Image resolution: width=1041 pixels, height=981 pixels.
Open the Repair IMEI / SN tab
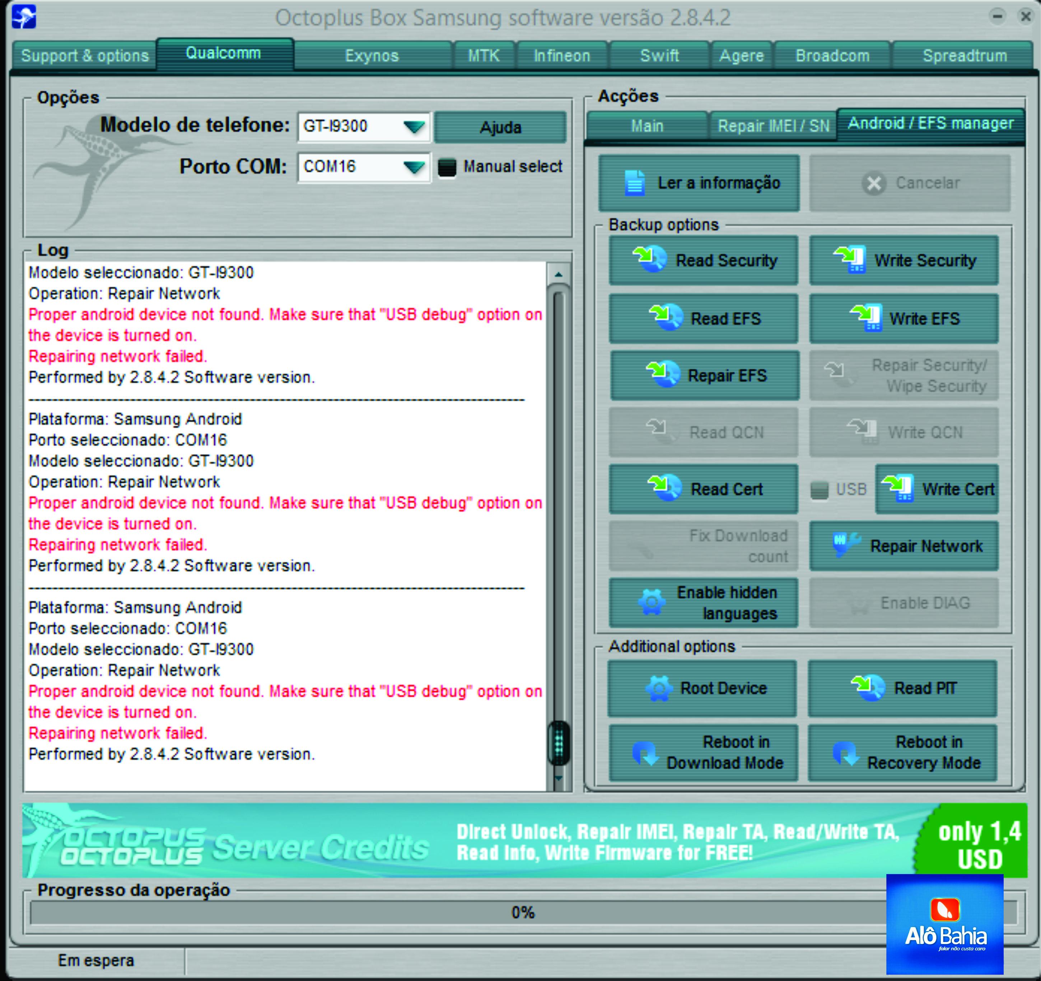pos(774,126)
